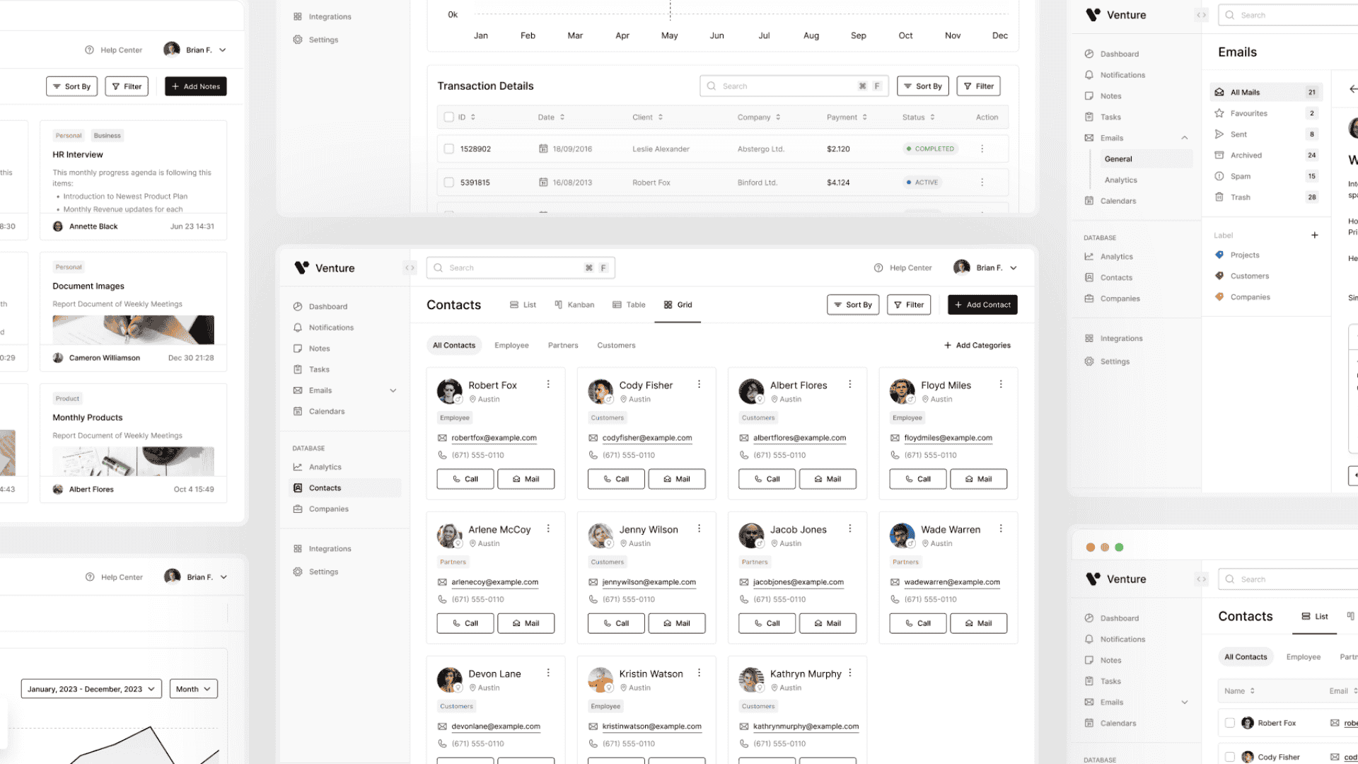The image size is (1358, 764).
Task: Select the Companies database icon
Action: tap(297, 509)
